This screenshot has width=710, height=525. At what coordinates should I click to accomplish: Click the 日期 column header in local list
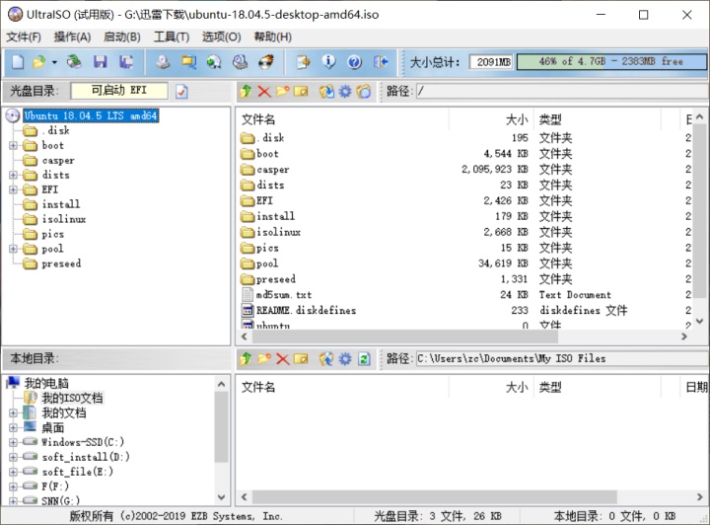695,387
